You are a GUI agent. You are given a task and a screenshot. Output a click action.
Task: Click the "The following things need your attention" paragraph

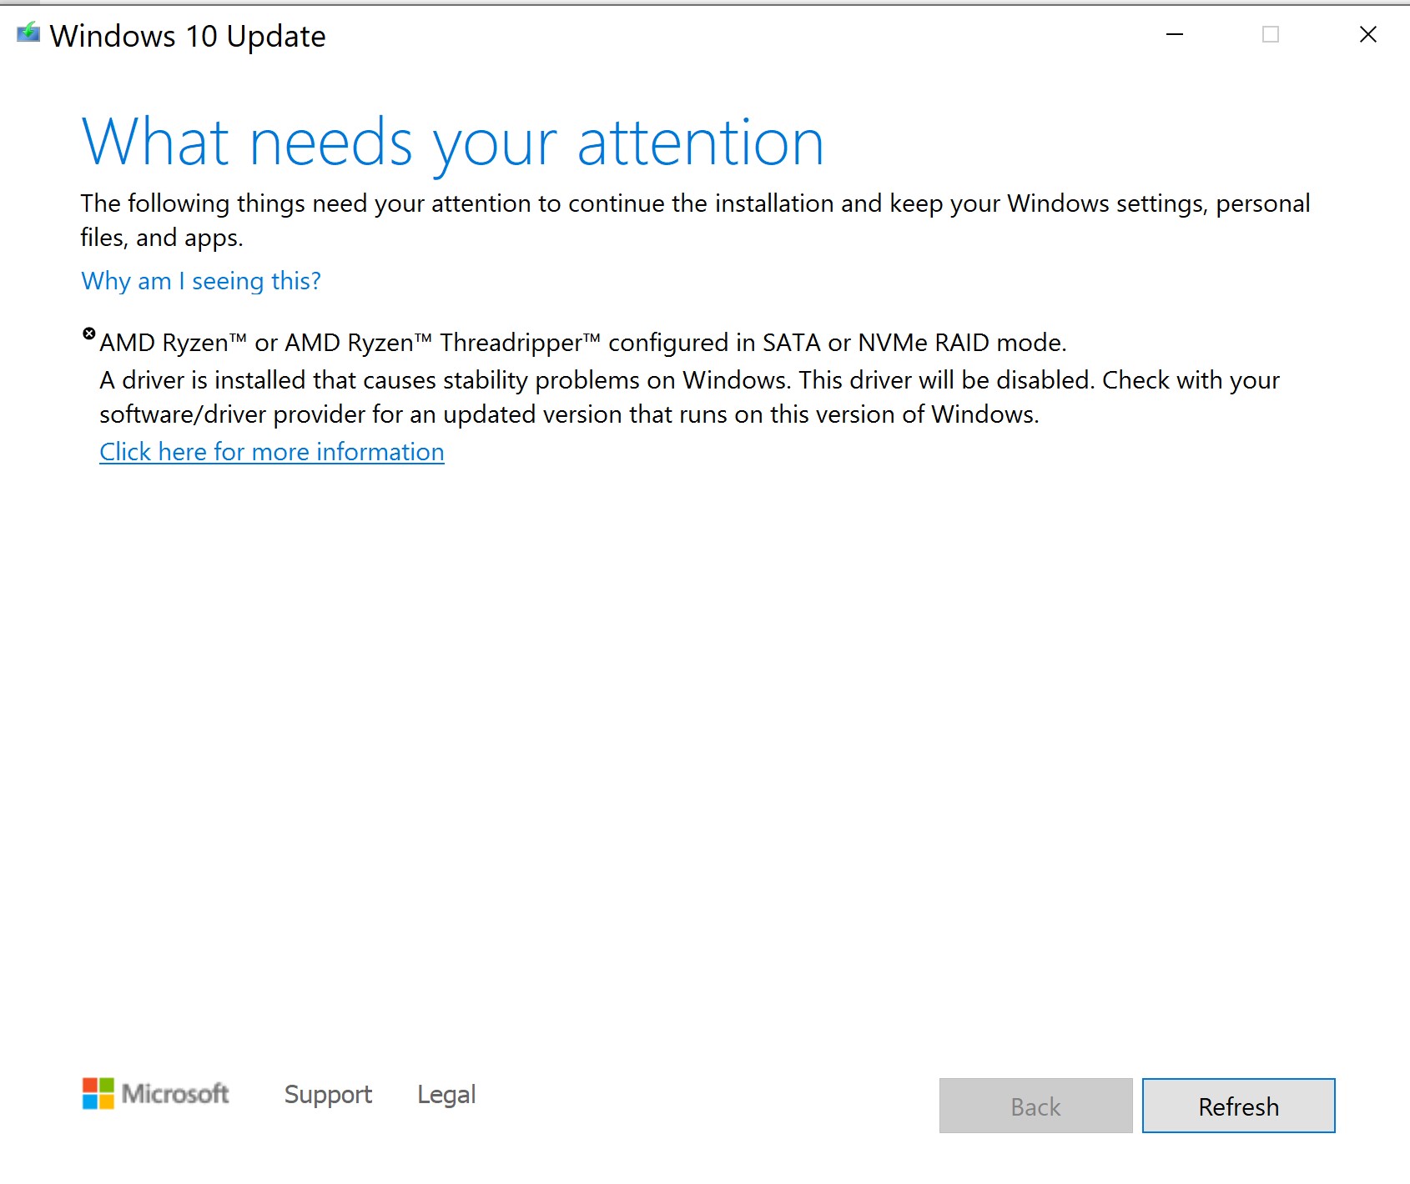(x=695, y=220)
